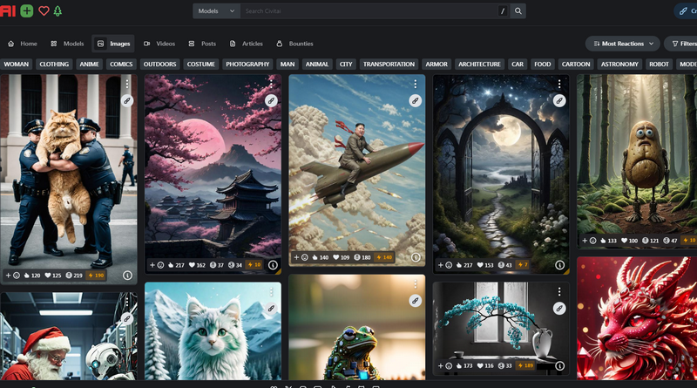Click info icon on pagoda image
Viewport: 697px width, 388px height.
(273, 265)
